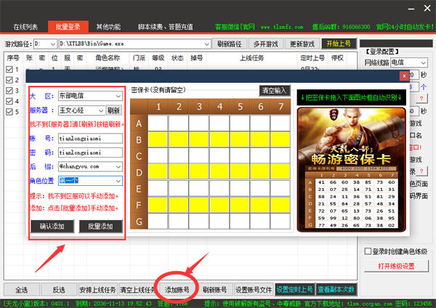Click the 密保卡 card thumbnail image

point(351,169)
